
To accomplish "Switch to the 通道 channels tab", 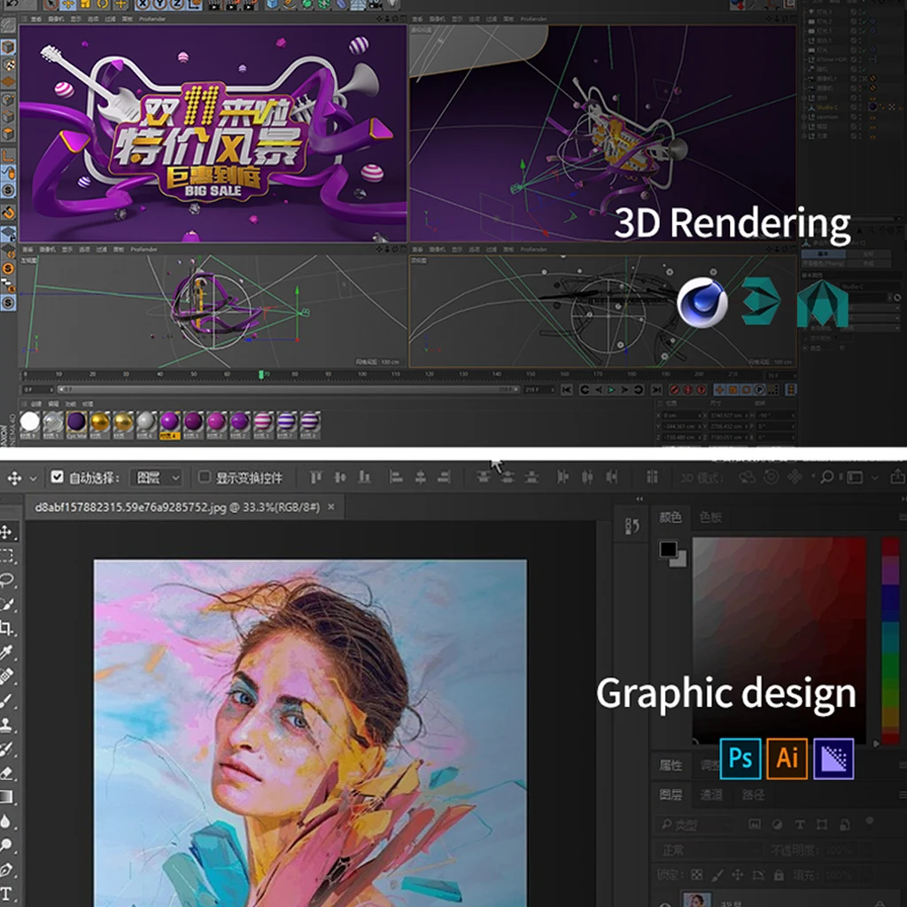I will 711,795.
